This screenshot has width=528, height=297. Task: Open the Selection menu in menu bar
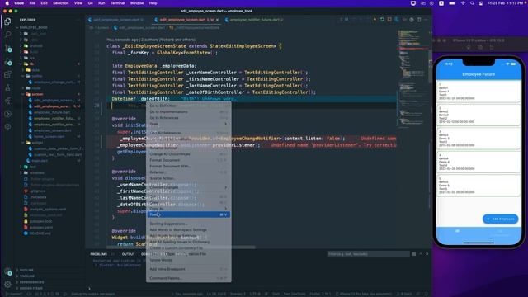60,3
